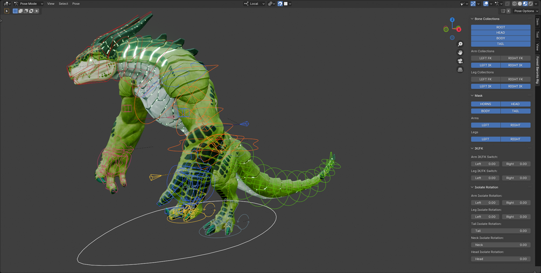Choose Intersect selection mode icon
The image size is (541, 273).
click(37, 11)
